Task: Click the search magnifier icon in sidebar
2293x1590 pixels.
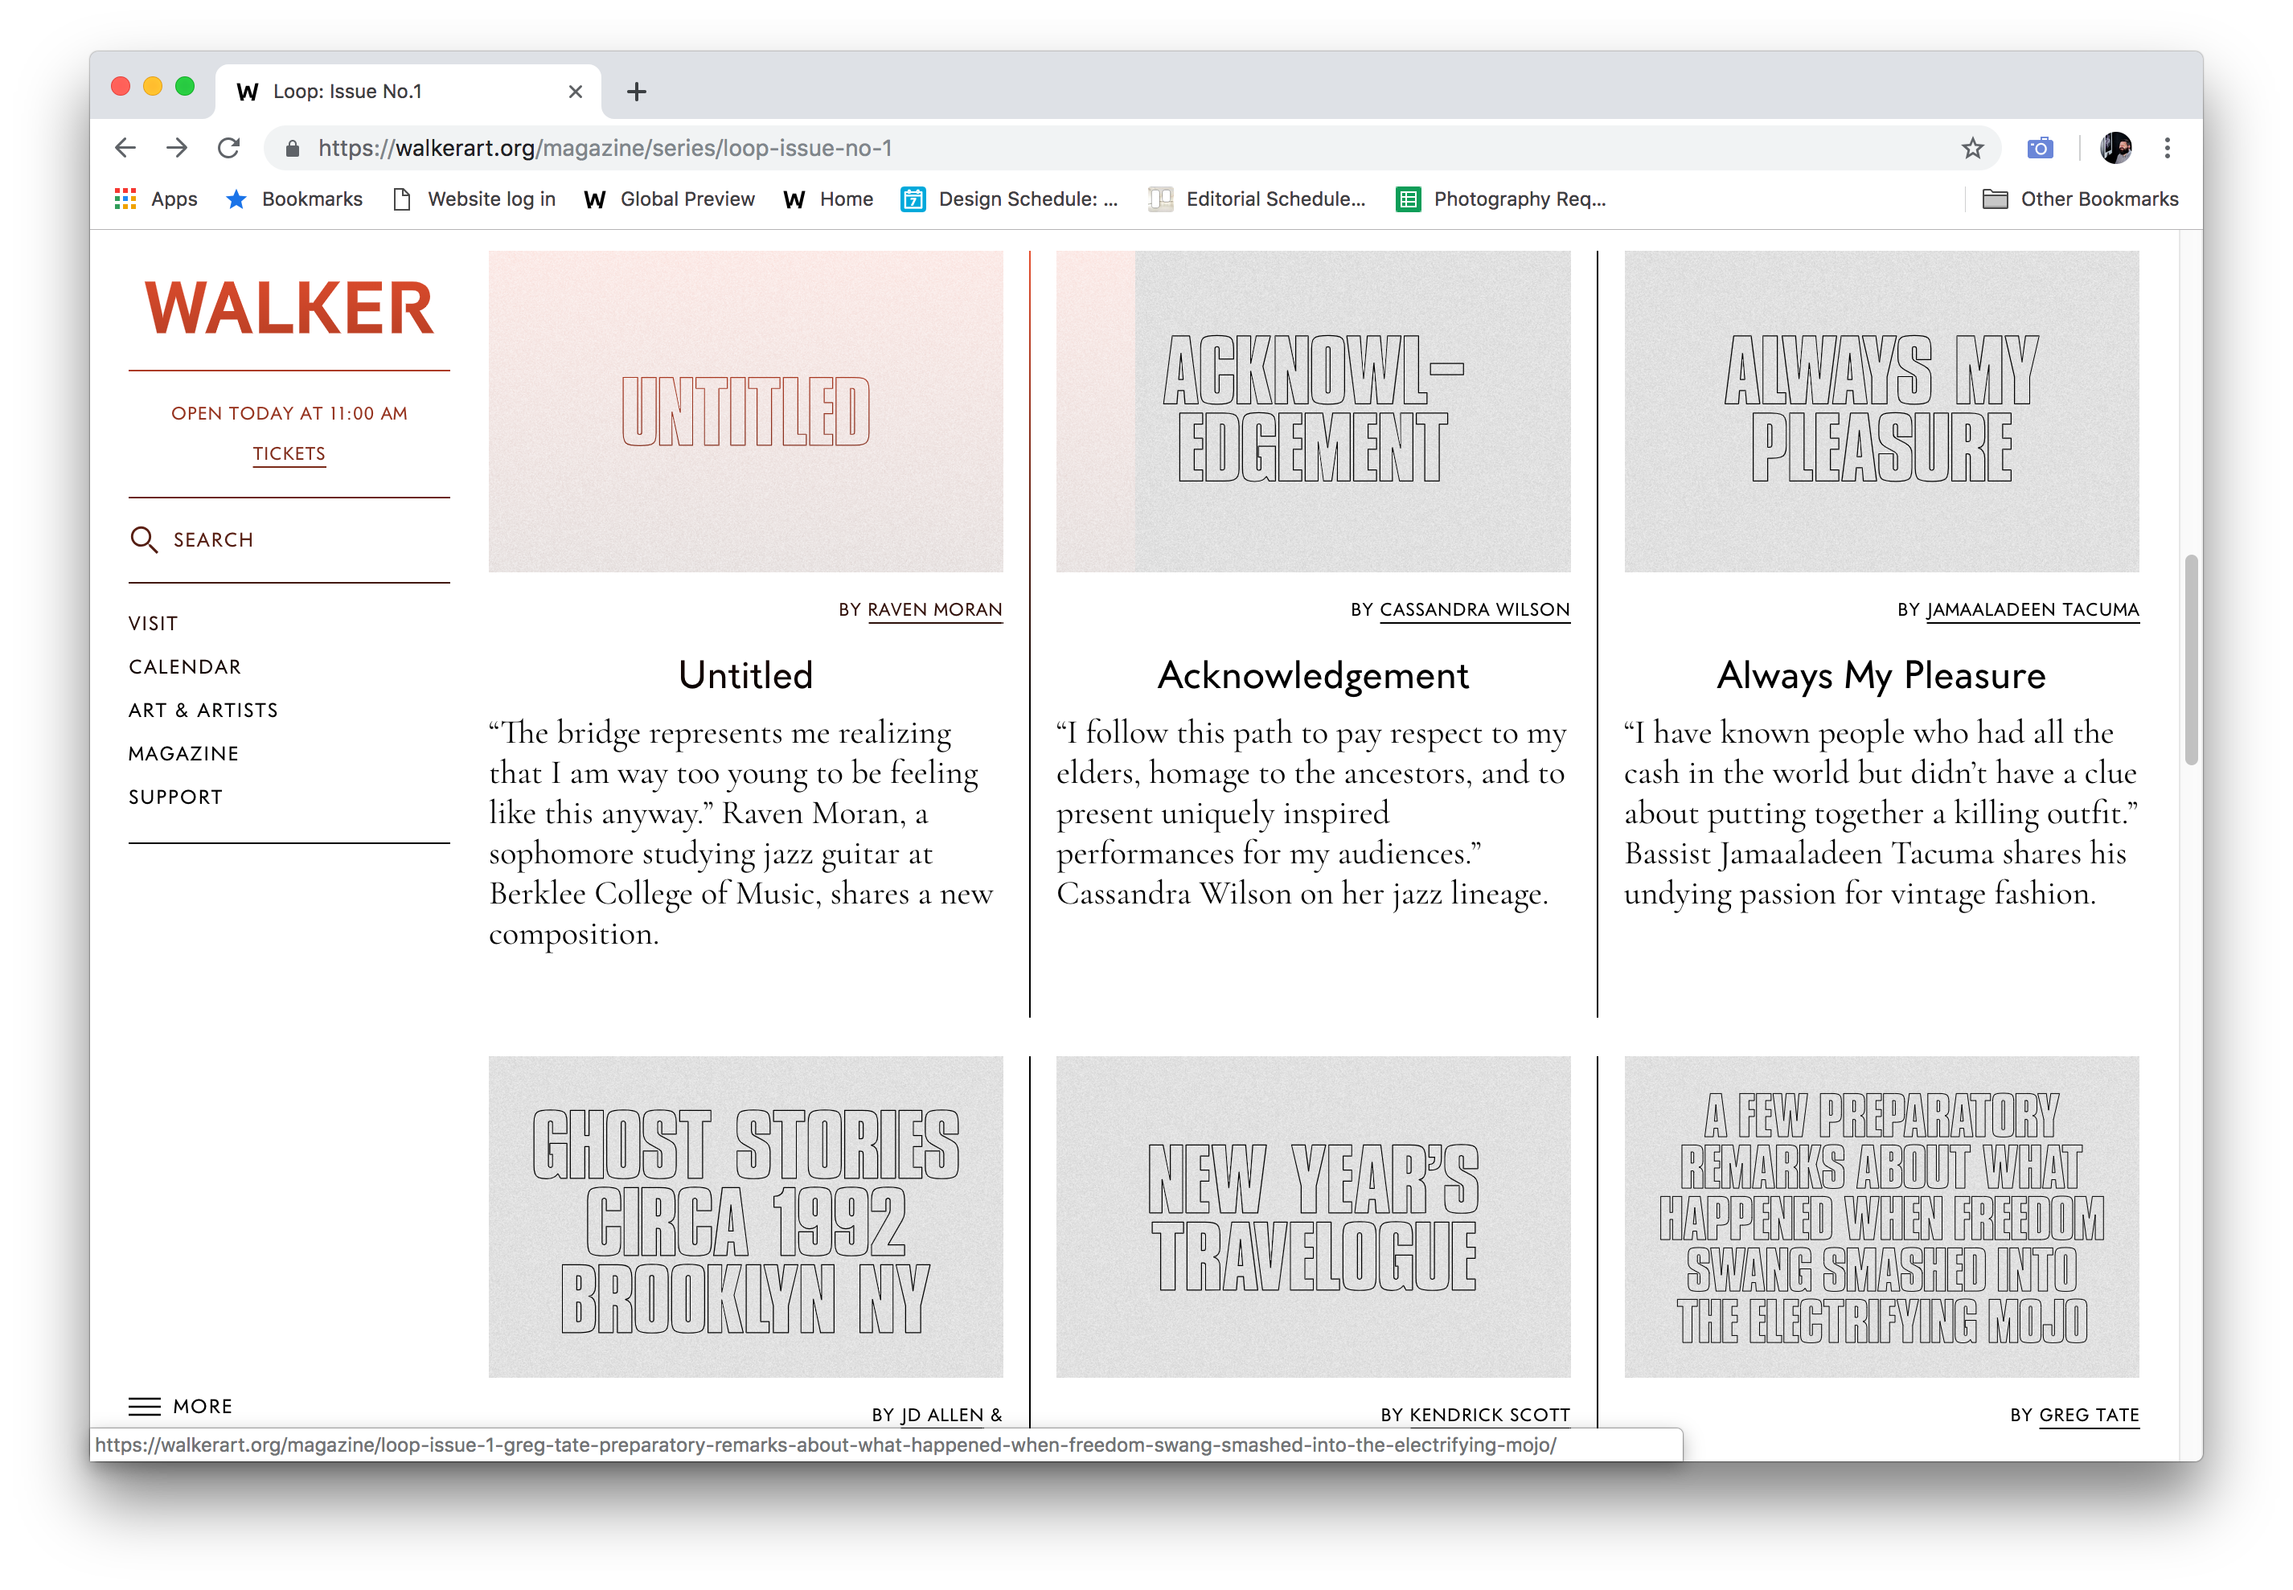Action: pyautogui.click(x=143, y=540)
